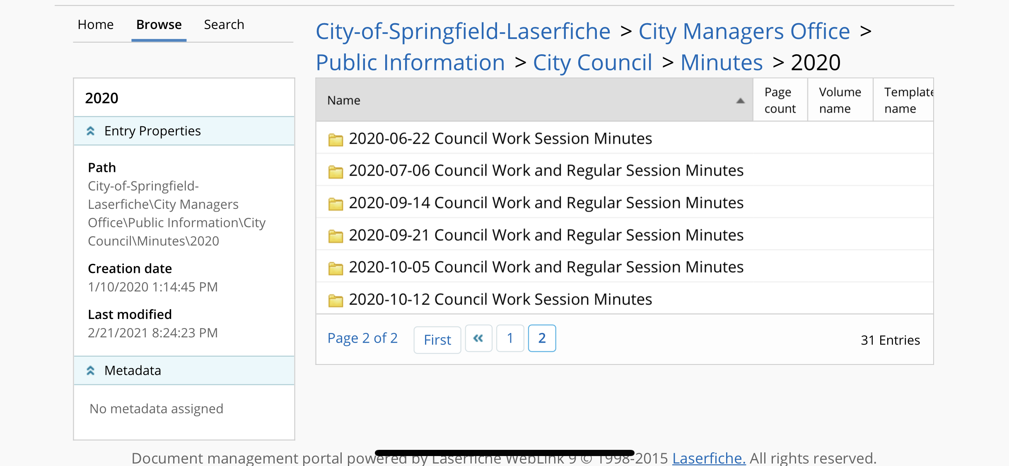The image size is (1009, 466).
Task: Open the Laserfiche link in the footer
Action: coord(709,458)
